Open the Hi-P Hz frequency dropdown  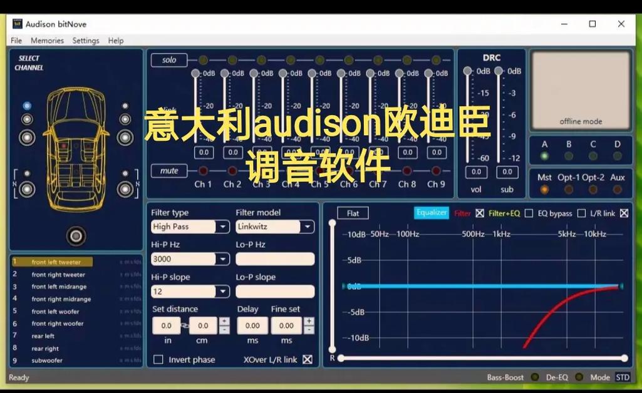point(223,259)
